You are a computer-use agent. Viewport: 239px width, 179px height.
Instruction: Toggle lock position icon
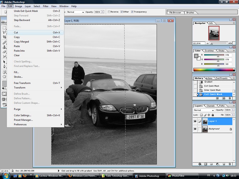(209, 115)
